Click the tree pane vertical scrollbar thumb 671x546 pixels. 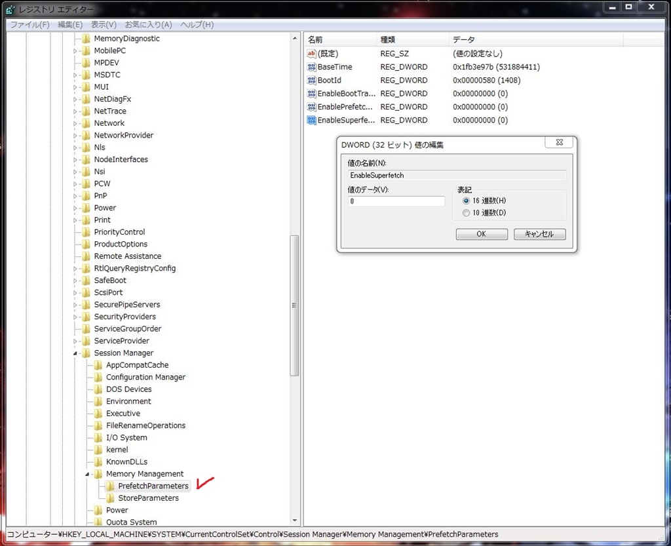294,305
